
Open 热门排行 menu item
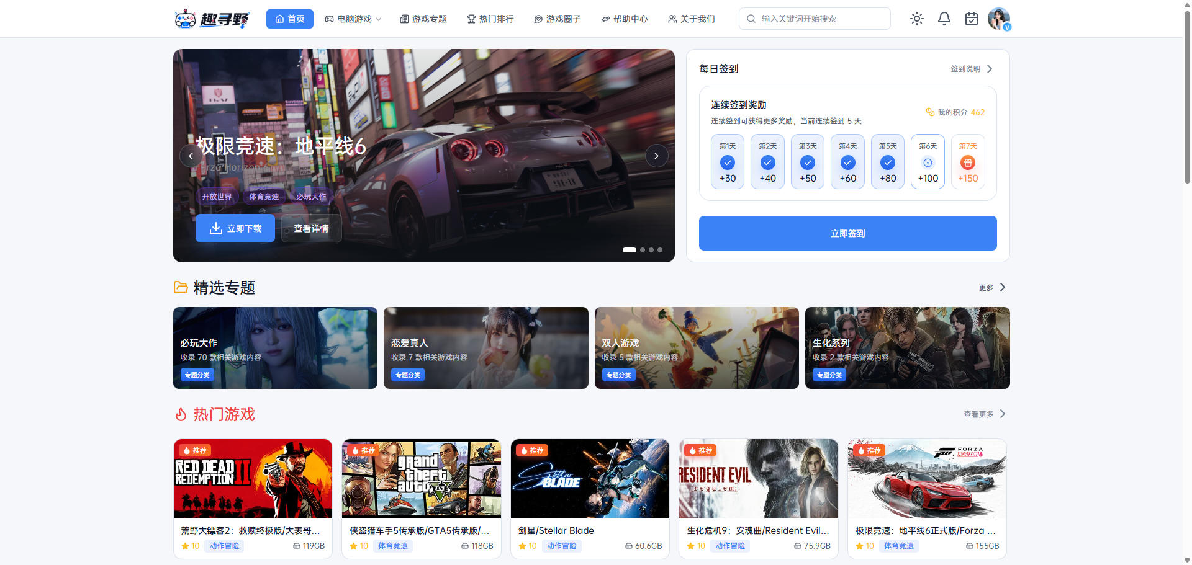490,19
